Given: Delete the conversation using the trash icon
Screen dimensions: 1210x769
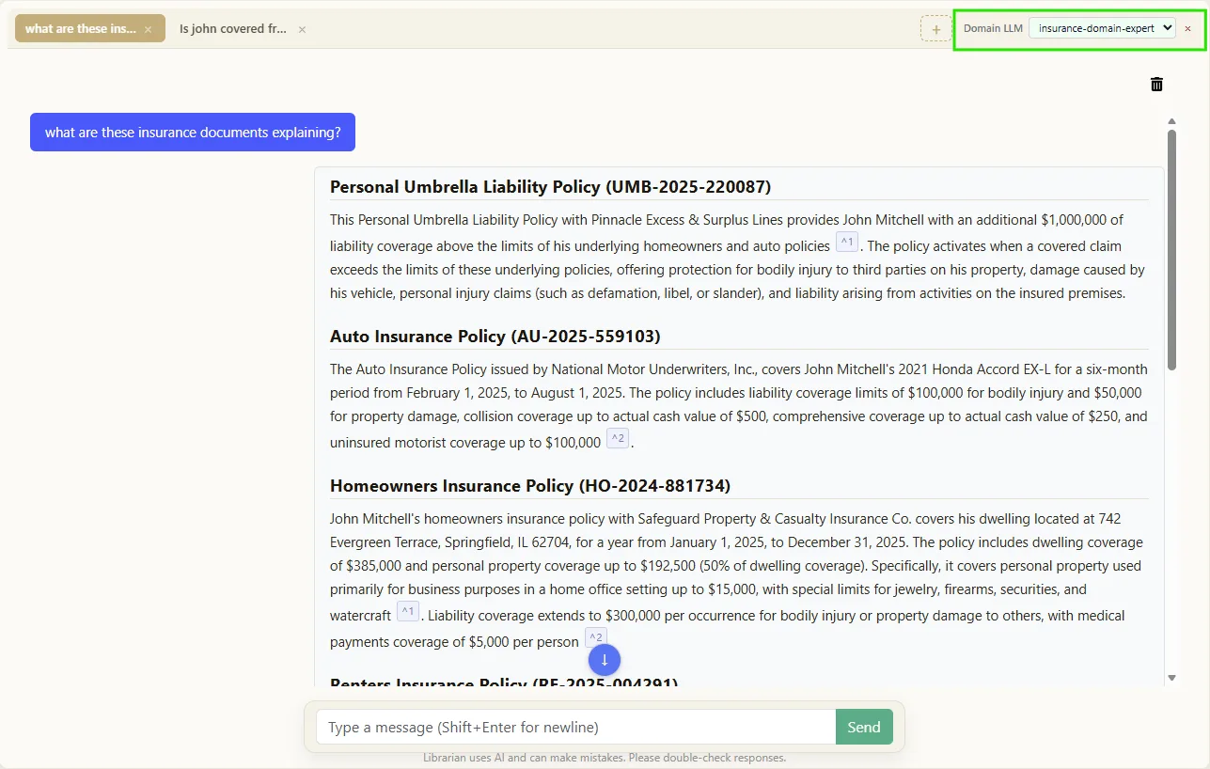Looking at the screenshot, I should pos(1155,84).
